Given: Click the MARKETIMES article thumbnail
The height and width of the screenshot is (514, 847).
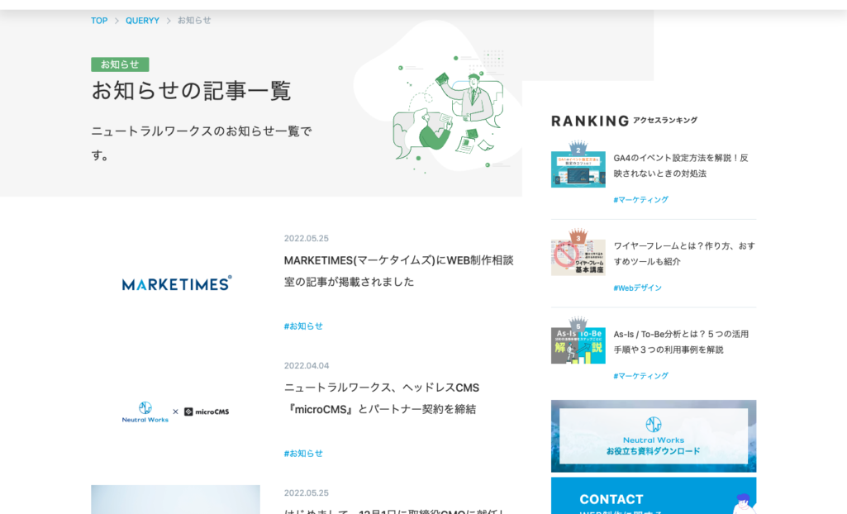Looking at the screenshot, I should (175, 283).
